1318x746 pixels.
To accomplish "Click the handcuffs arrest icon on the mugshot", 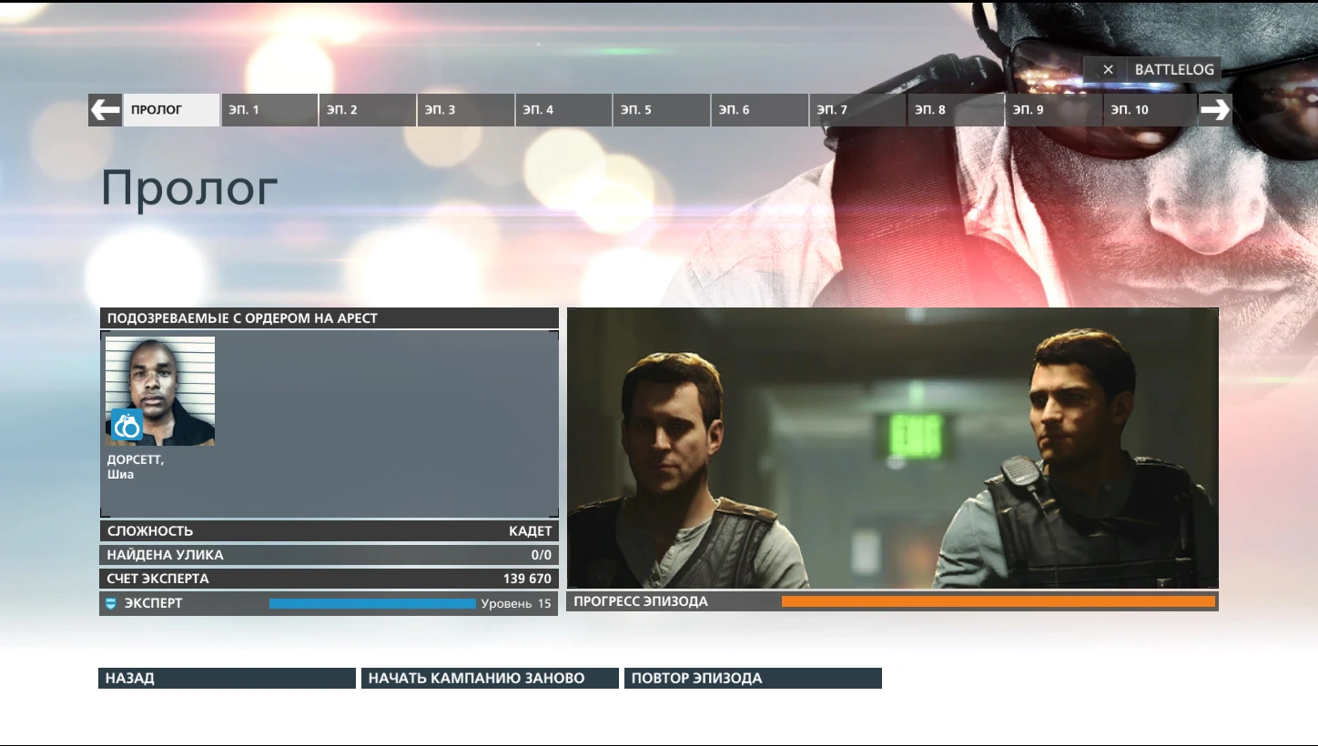I will 127,425.
